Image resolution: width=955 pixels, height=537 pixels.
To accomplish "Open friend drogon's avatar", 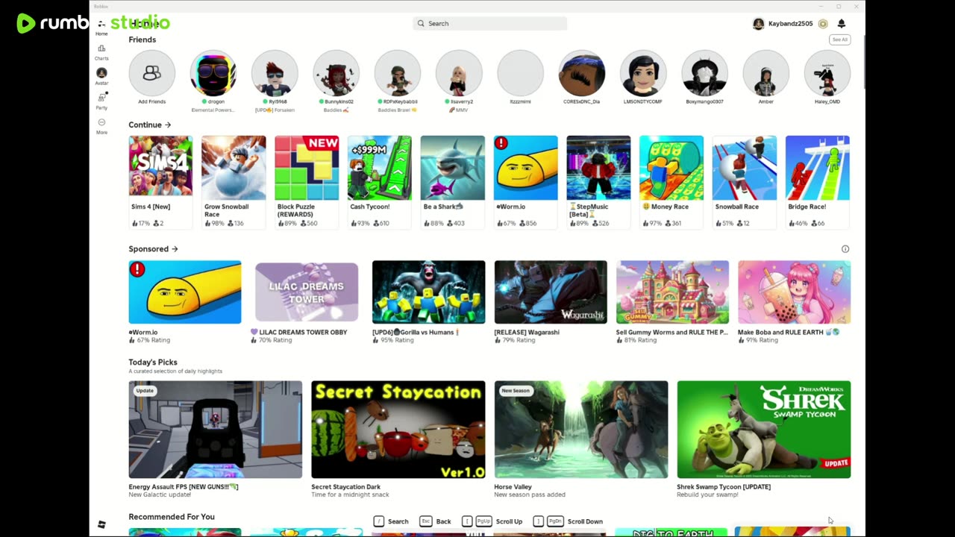I will pos(213,73).
